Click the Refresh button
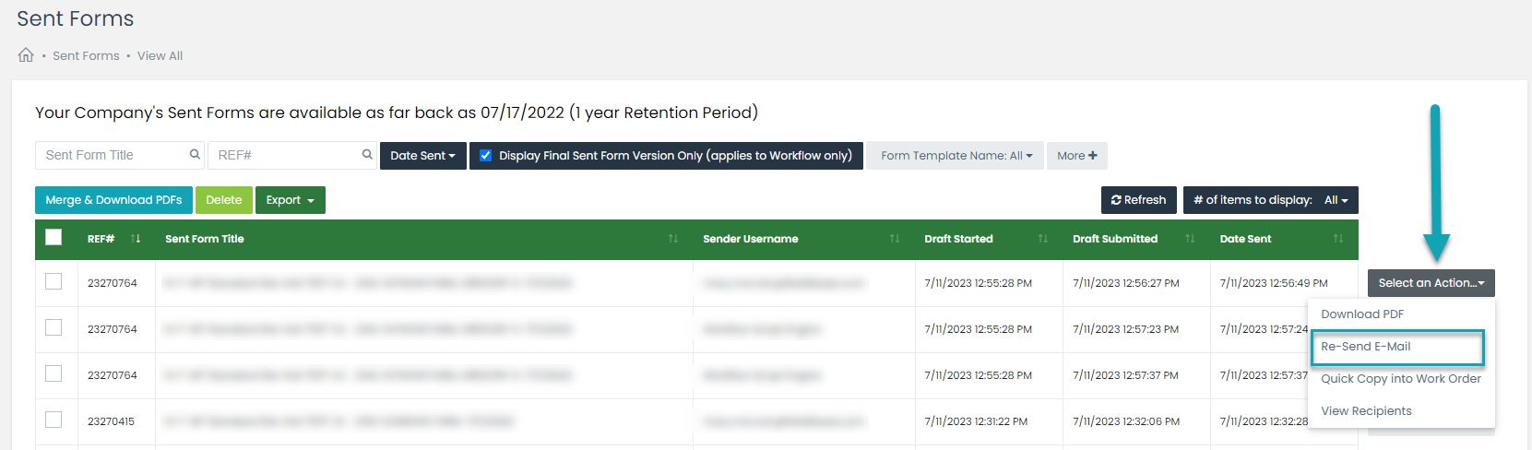This screenshot has width=1532, height=450. coord(1139,200)
